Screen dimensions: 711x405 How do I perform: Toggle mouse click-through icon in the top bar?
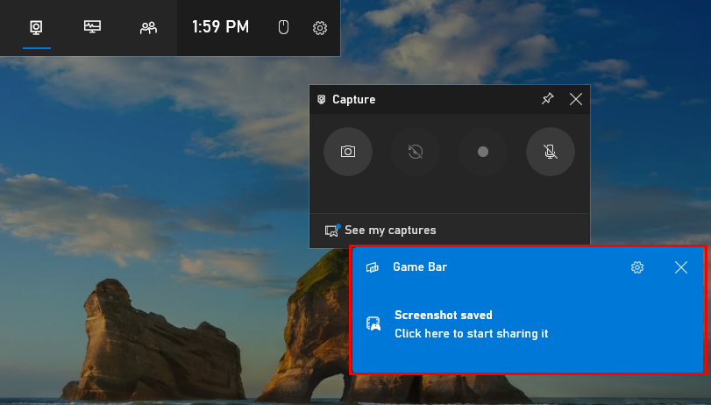[x=283, y=28]
